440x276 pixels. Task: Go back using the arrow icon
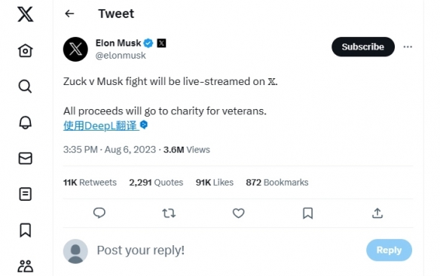coord(69,14)
